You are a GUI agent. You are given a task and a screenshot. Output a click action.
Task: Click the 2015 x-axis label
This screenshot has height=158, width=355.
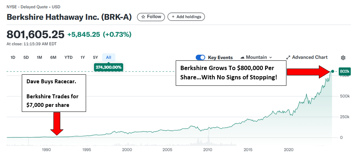click(248, 150)
